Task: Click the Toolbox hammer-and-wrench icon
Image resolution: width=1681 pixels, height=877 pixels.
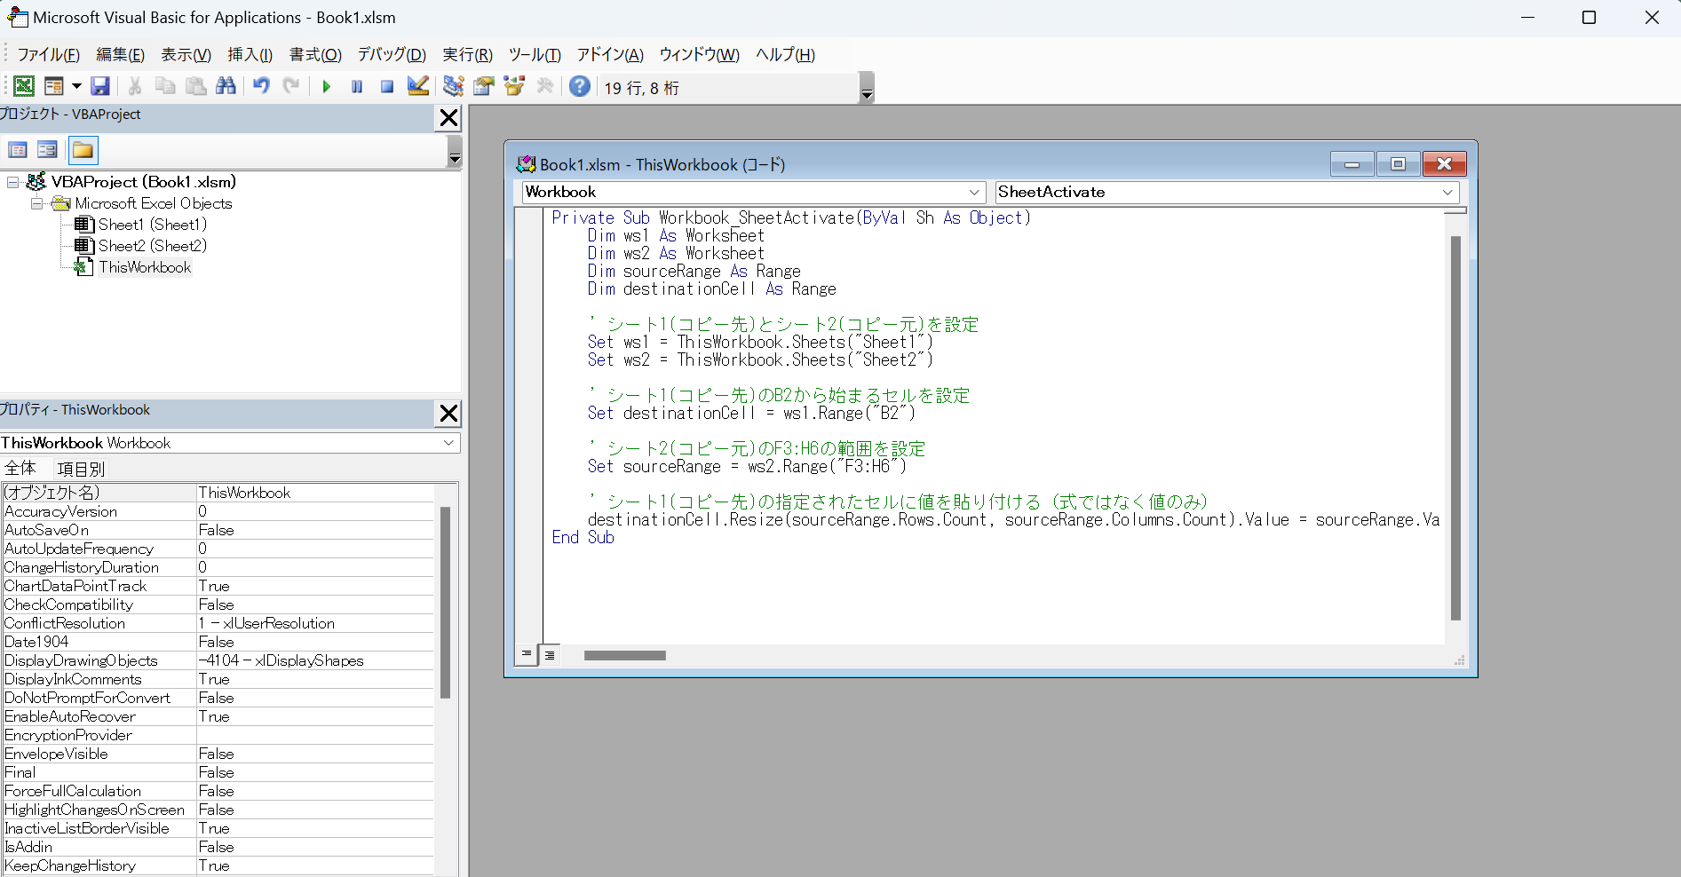Action: (x=545, y=86)
